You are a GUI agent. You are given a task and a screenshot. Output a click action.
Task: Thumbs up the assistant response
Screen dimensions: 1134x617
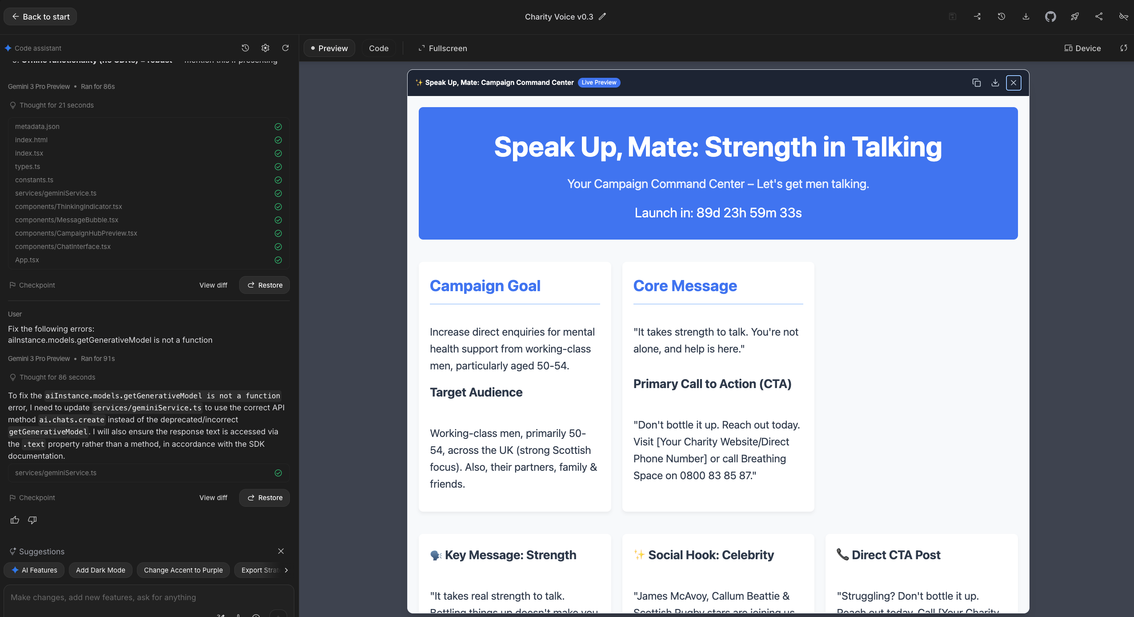15,520
